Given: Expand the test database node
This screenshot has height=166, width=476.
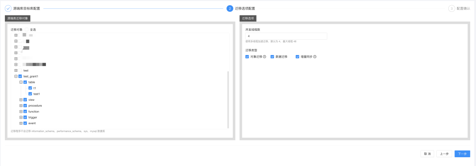Looking at the screenshot, I should pyautogui.click(x=16, y=70).
